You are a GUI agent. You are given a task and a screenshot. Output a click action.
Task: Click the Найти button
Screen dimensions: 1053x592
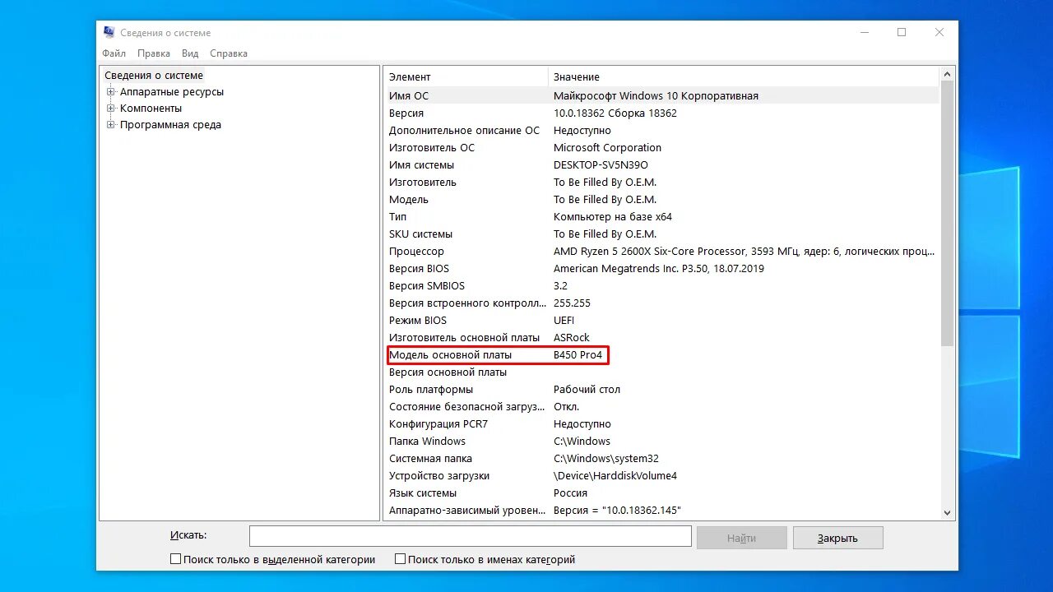742,538
